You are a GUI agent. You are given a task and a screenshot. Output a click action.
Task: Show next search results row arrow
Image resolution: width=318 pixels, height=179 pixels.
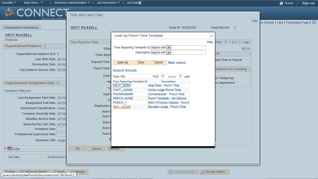(180, 76)
